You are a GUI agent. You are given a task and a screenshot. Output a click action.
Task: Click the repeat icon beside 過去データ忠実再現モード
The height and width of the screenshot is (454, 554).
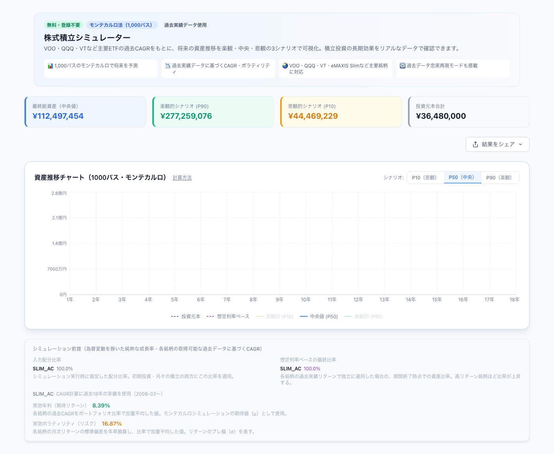tap(402, 66)
